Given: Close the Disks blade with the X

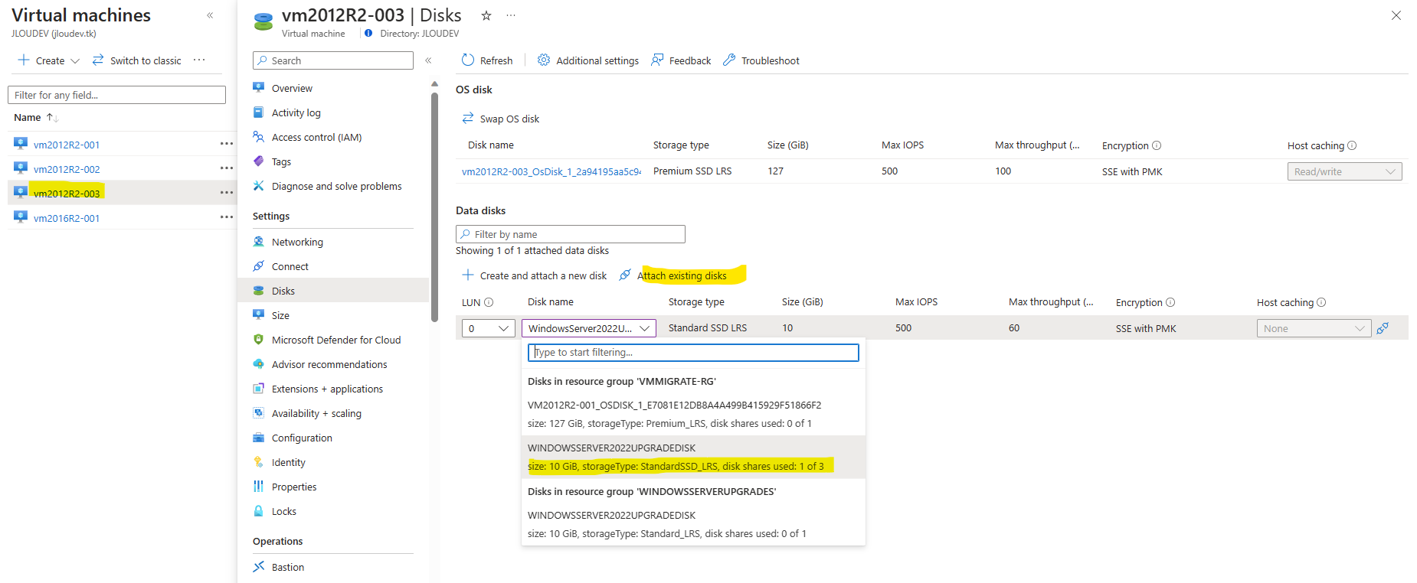Looking at the screenshot, I should pyautogui.click(x=1396, y=15).
